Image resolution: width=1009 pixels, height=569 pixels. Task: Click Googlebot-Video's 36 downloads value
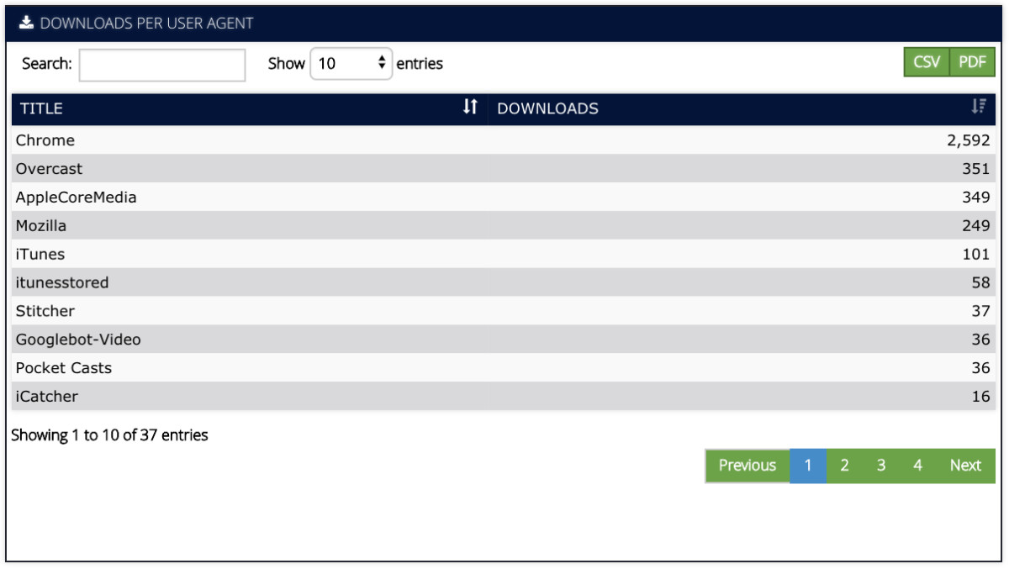pyautogui.click(x=981, y=340)
